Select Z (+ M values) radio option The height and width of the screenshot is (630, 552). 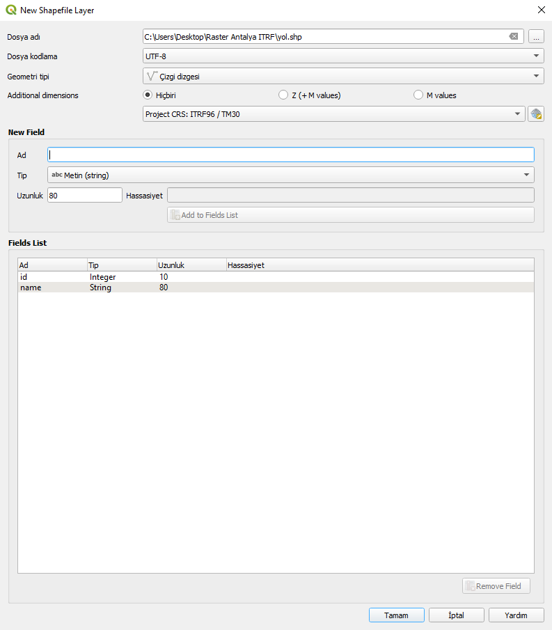283,95
